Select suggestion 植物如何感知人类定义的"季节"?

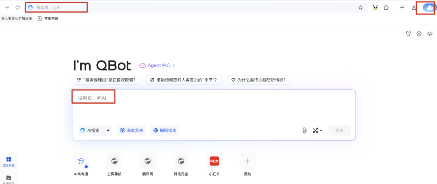click(x=184, y=80)
